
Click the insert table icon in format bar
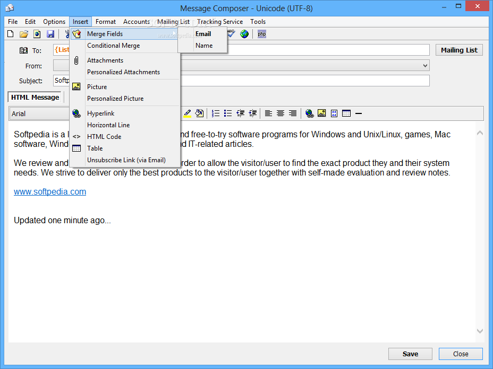(346, 113)
